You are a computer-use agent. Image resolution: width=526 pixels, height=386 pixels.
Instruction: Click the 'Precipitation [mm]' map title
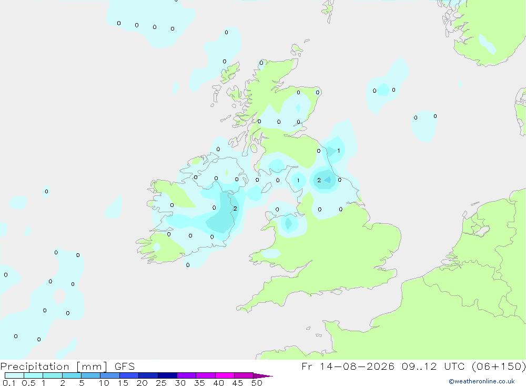[x=54, y=367]
